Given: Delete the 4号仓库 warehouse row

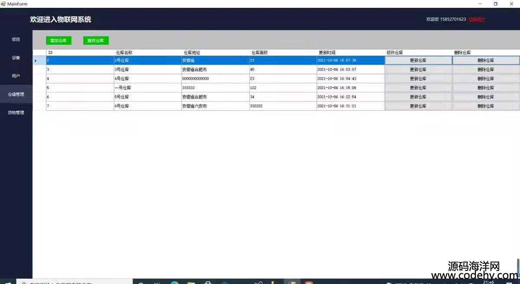Looking at the screenshot, I should pos(486,79).
